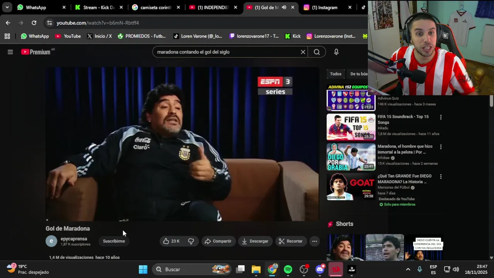Clear the YouTube search text
This screenshot has height=278, width=494.
pos(303,52)
